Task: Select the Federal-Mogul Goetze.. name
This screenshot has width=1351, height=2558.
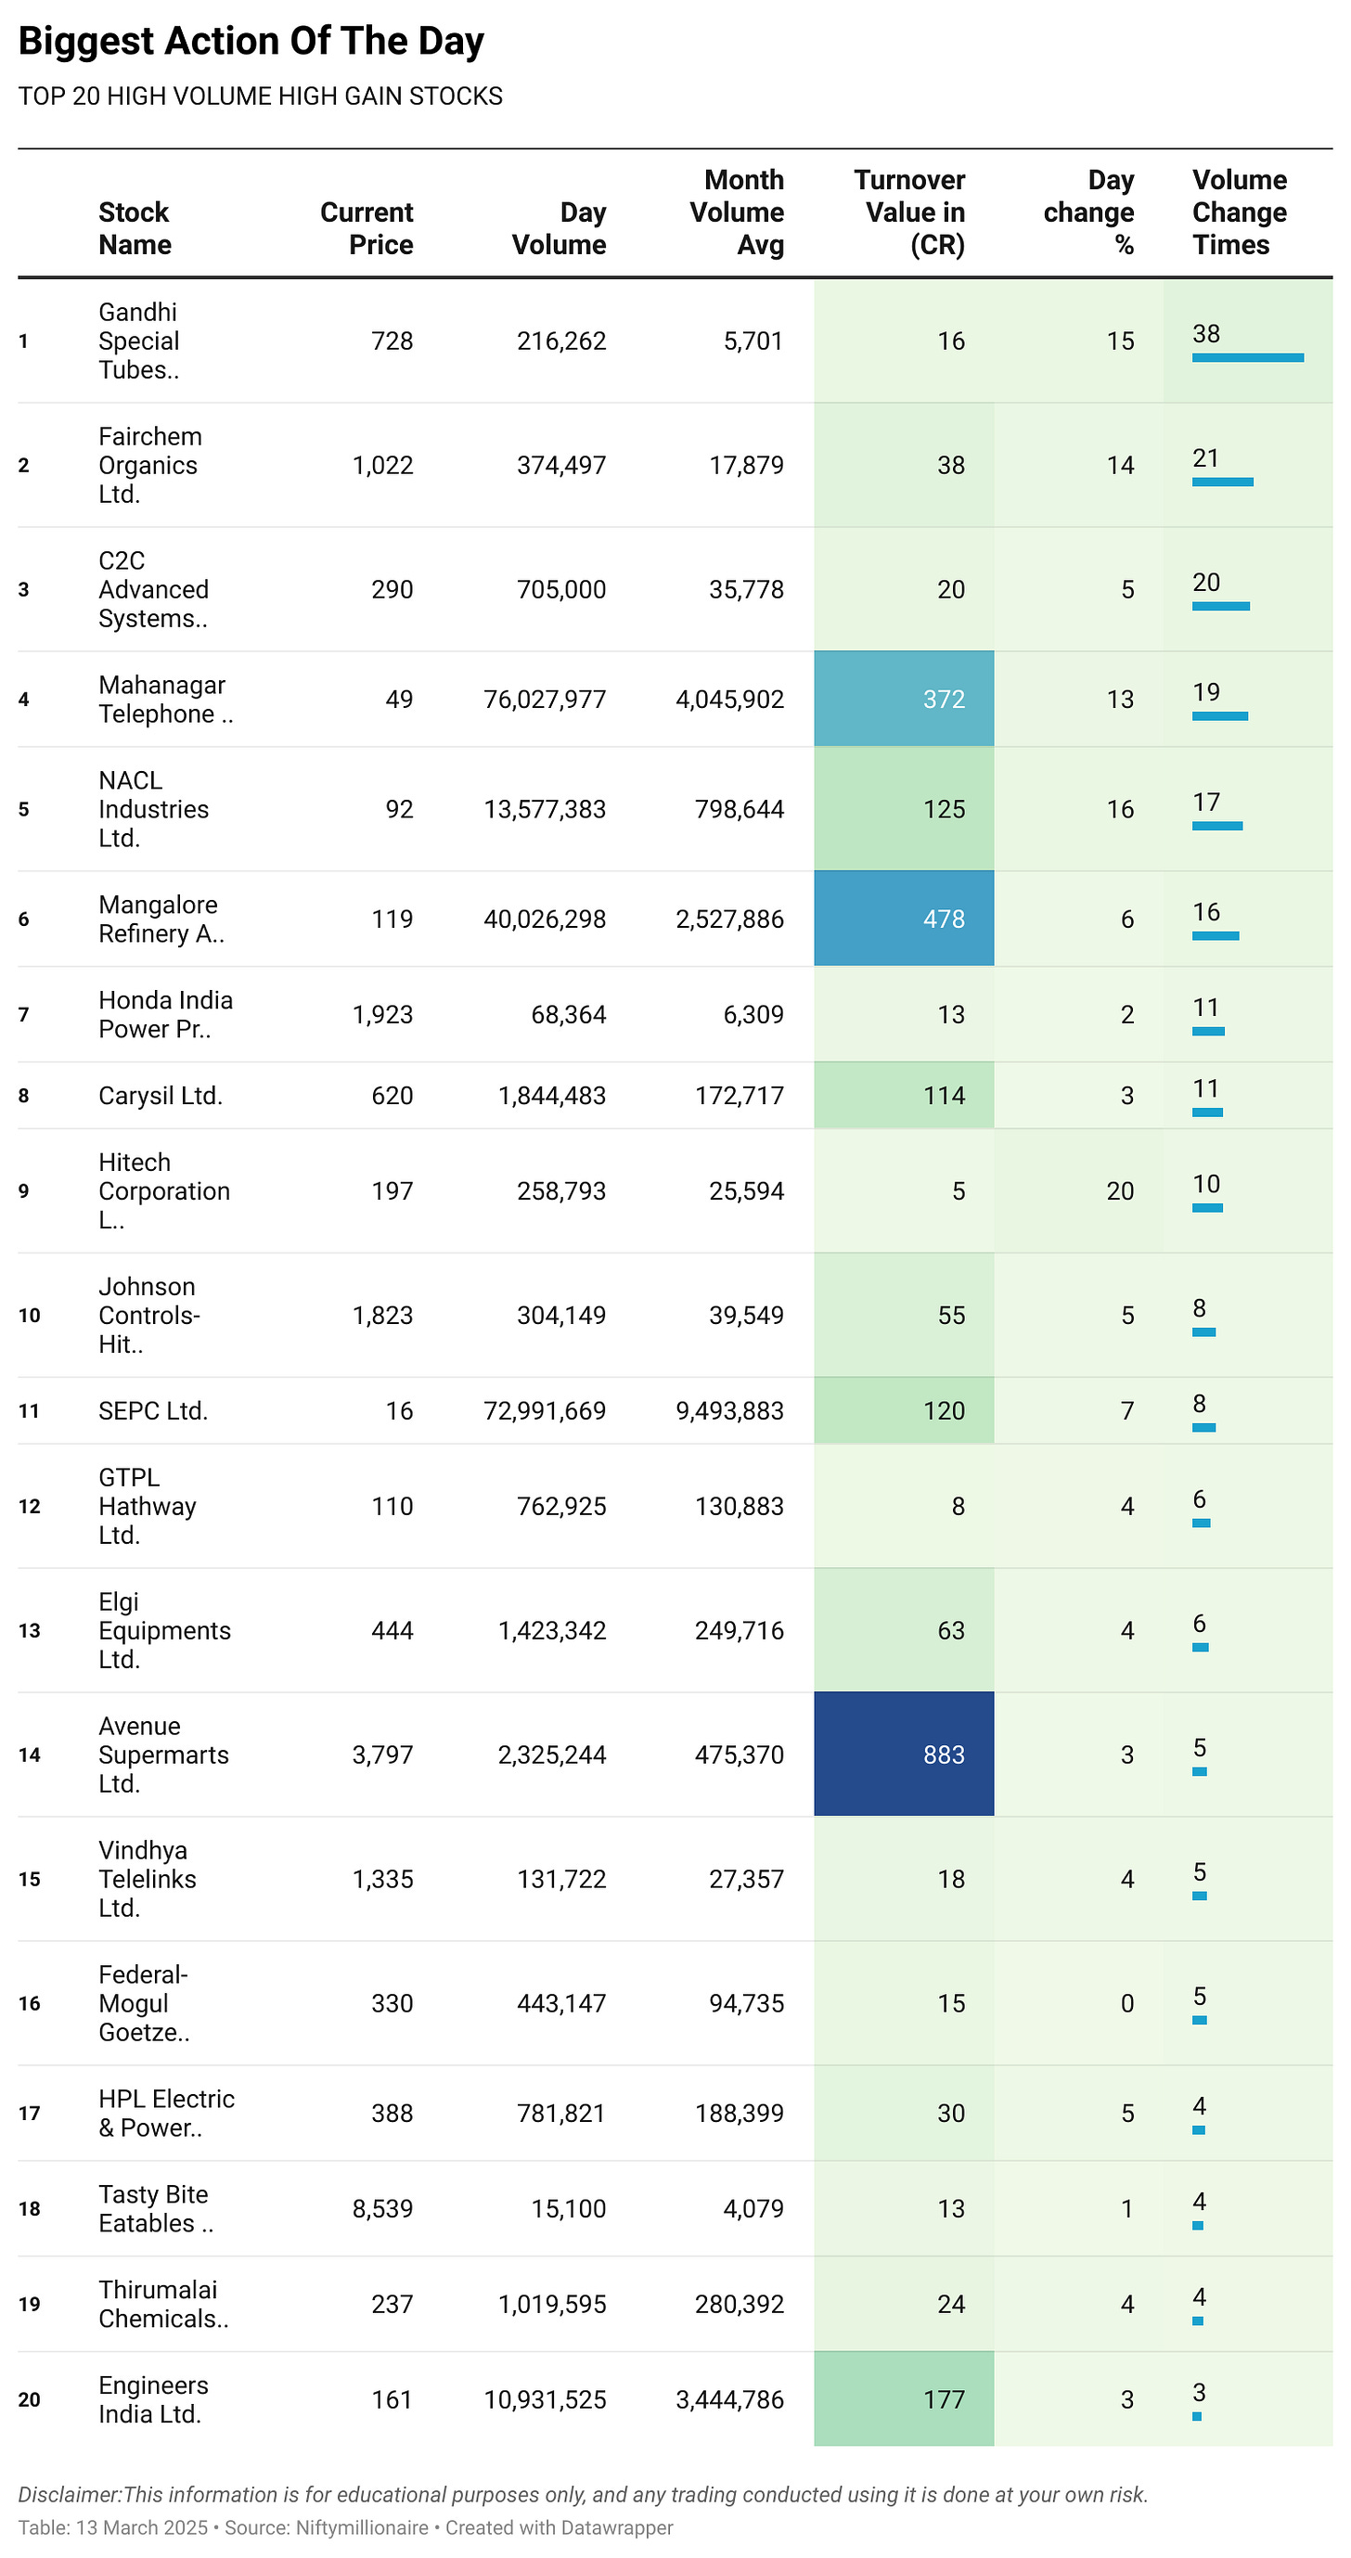Action: [144, 2002]
